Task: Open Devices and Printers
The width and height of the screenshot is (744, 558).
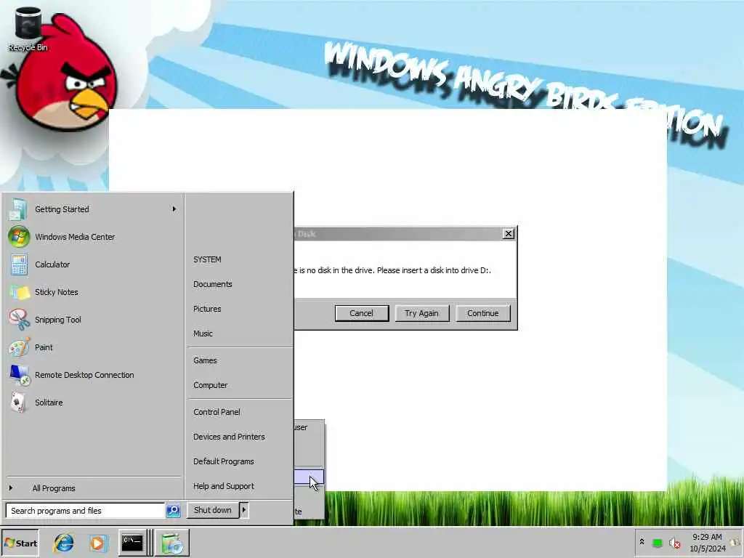Action: (240, 437)
